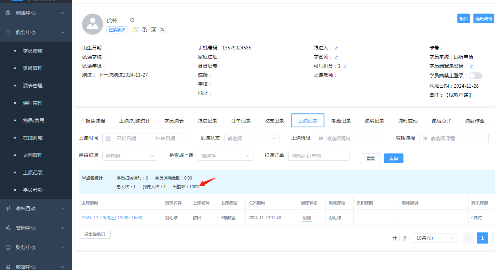Click the 查询 button
This screenshot has height=270, width=495.
[x=394, y=158]
